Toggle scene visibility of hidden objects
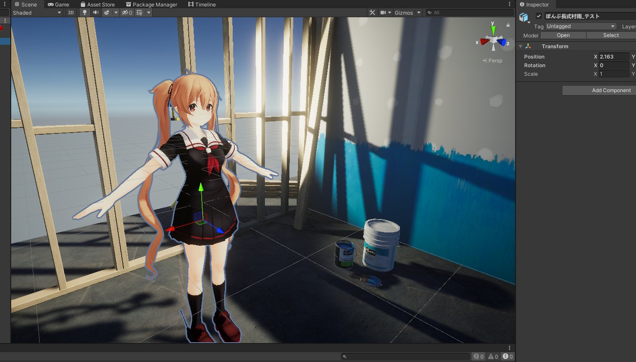The height and width of the screenshot is (362, 636). pyautogui.click(x=126, y=12)
